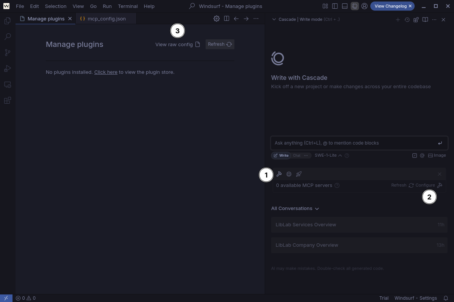This screenshot has height=302, width=454.
Task: Open Cascade header more options
Action: click(434, 20)
